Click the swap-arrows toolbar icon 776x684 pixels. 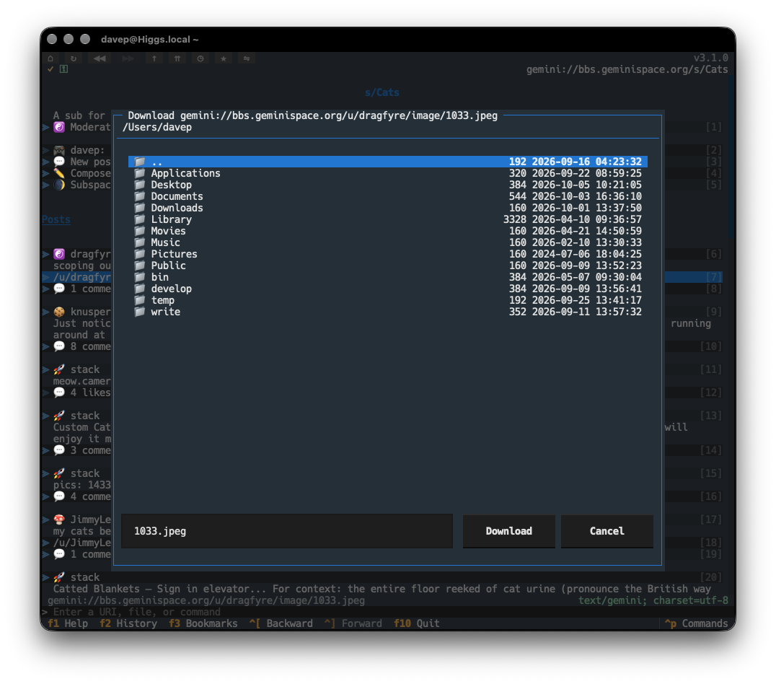click(247, 58)
